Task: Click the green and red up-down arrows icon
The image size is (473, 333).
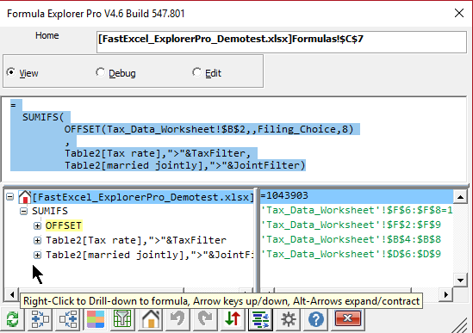Action: pos(233,319)
